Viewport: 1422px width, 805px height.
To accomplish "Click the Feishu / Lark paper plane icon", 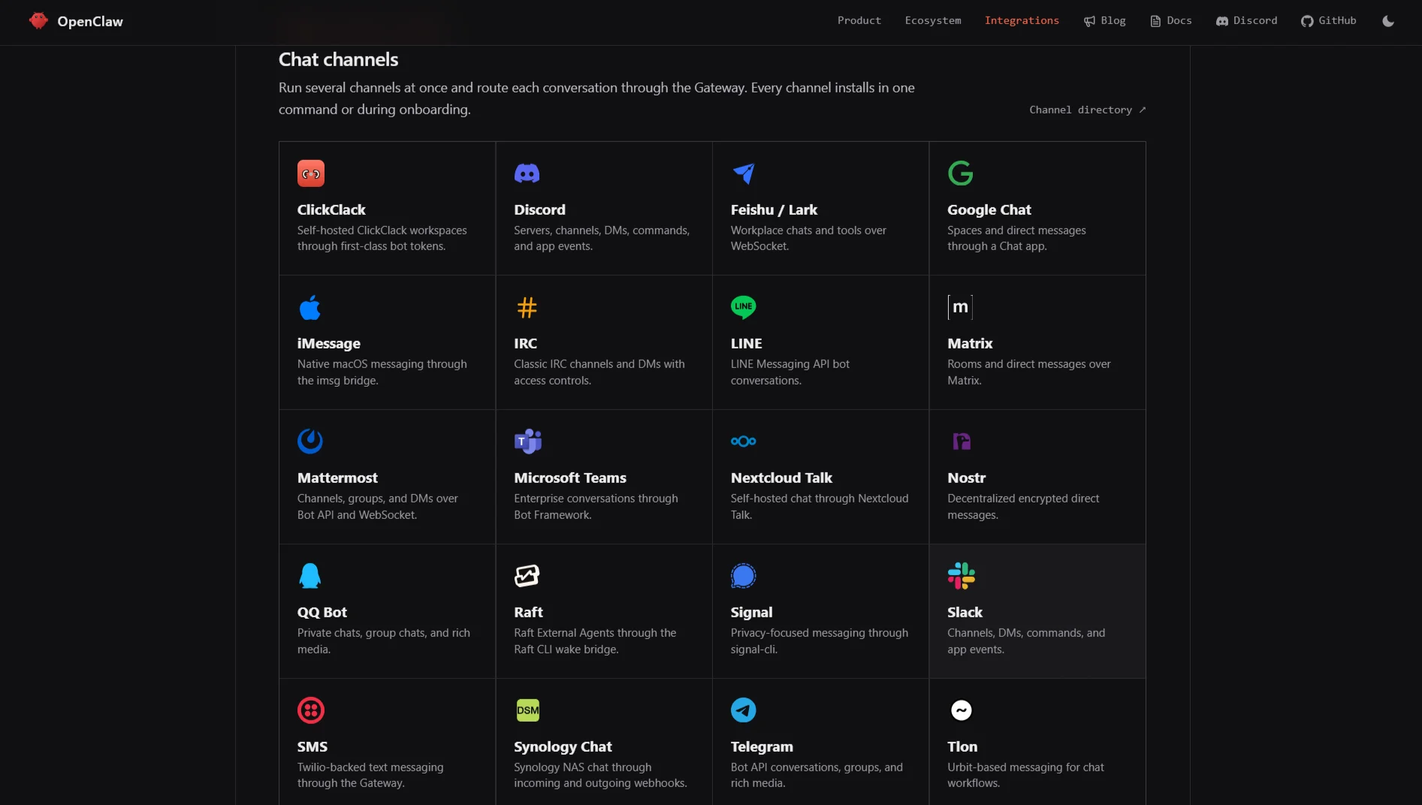I will pos(744,173).
